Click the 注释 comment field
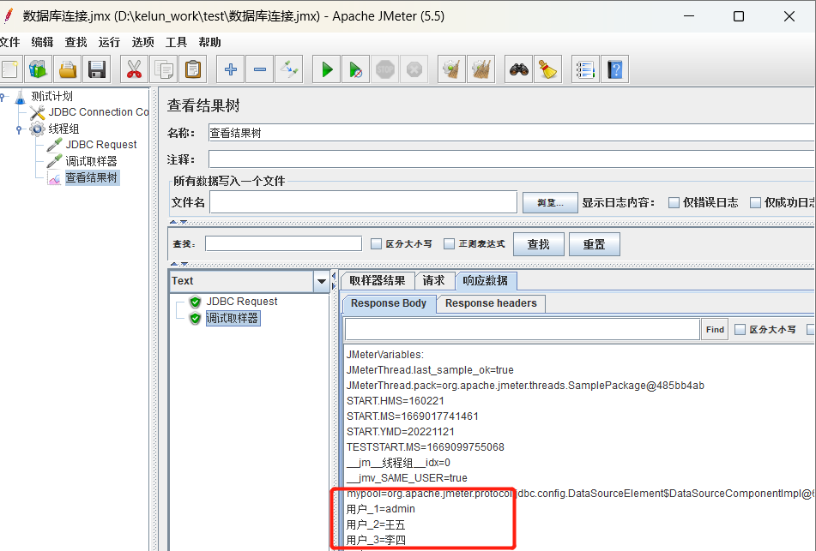 click(x=511, y=159)
